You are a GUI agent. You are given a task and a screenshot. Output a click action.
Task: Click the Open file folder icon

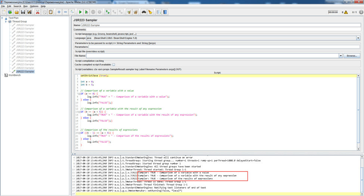(16, 12)
